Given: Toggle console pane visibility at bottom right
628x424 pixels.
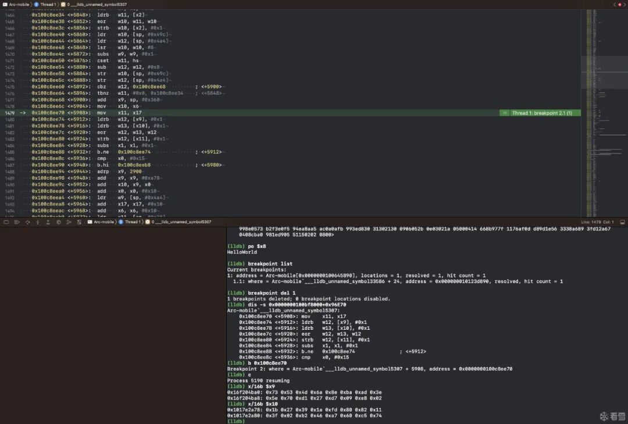Looking at the screenshot, I should tap(622, 222).
